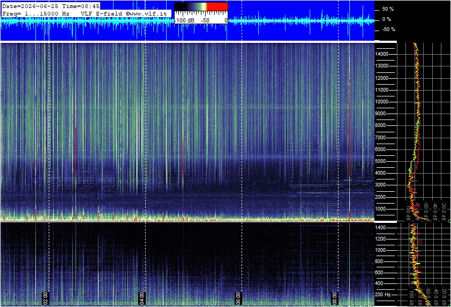The width and height of the screenshot is (451, 307).
Task: Select the 06:00 time marker
Action: coord(238,298)
